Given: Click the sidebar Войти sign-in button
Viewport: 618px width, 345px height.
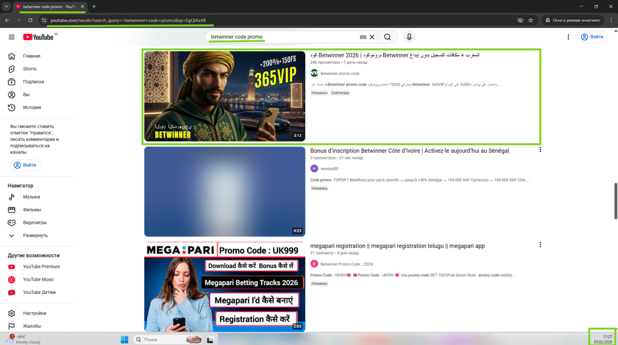Looking at the screenshot, I should (x=26, y=165).
